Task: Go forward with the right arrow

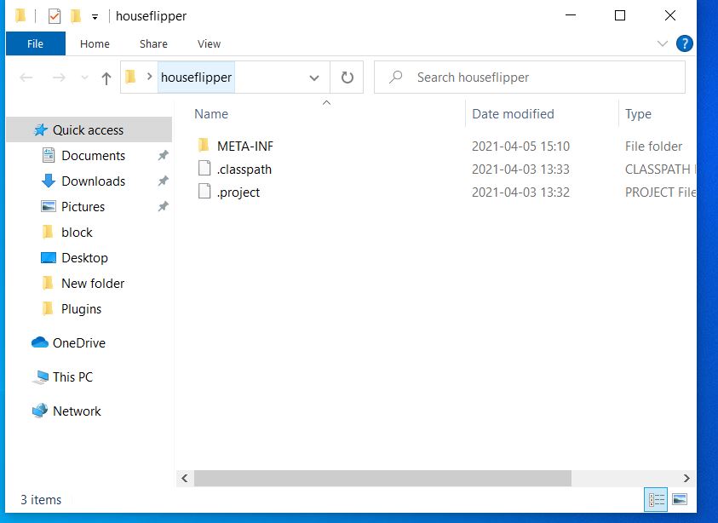Action: click(59, 78)
